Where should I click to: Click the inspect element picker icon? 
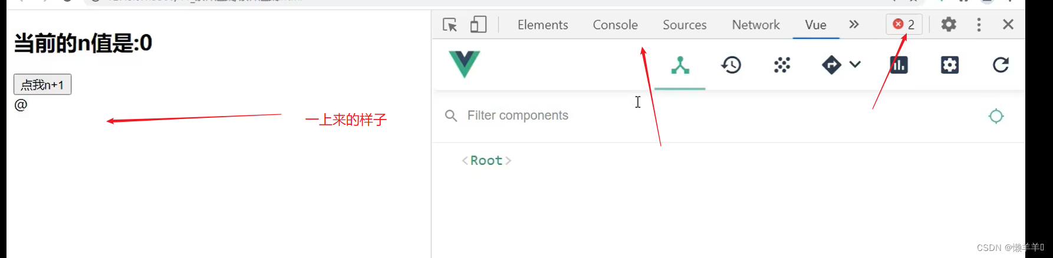click(x=450, y=25)
